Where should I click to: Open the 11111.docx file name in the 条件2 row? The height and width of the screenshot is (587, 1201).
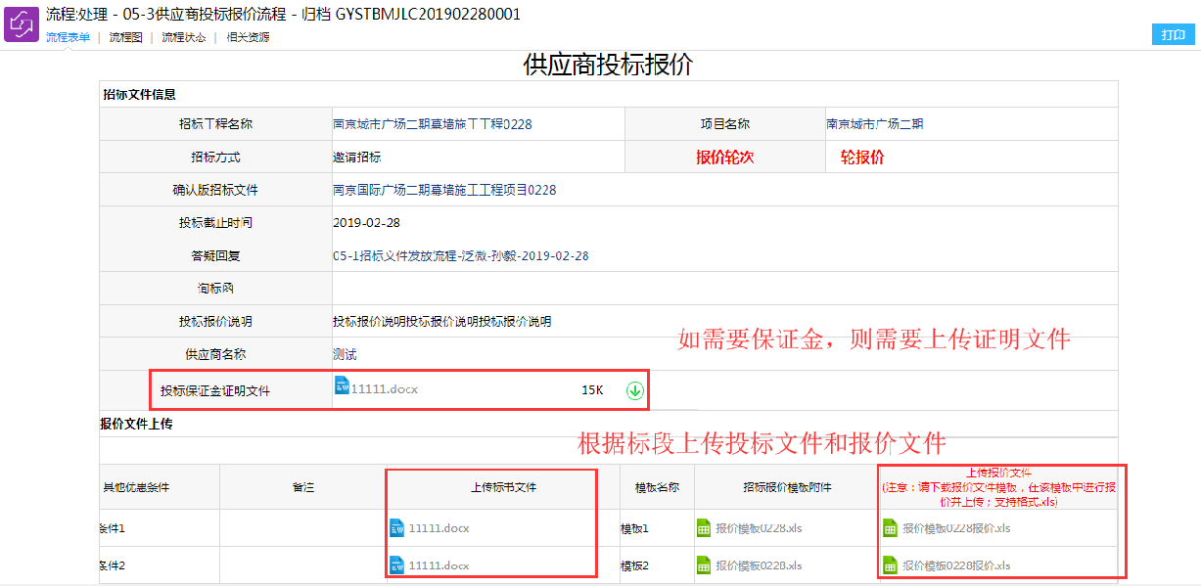[x=439, y=565]
